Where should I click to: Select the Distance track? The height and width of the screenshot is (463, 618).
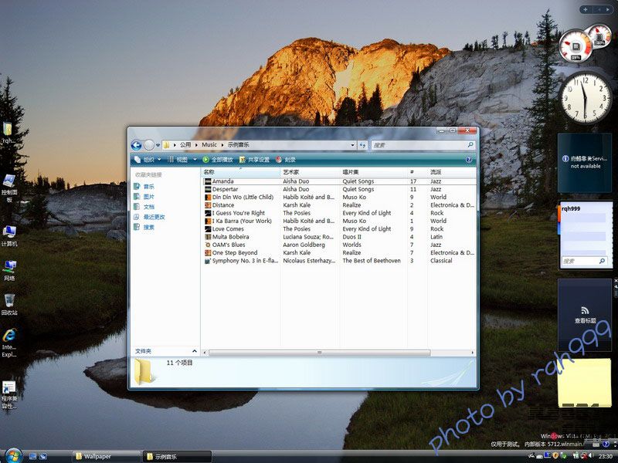[223, 205]
